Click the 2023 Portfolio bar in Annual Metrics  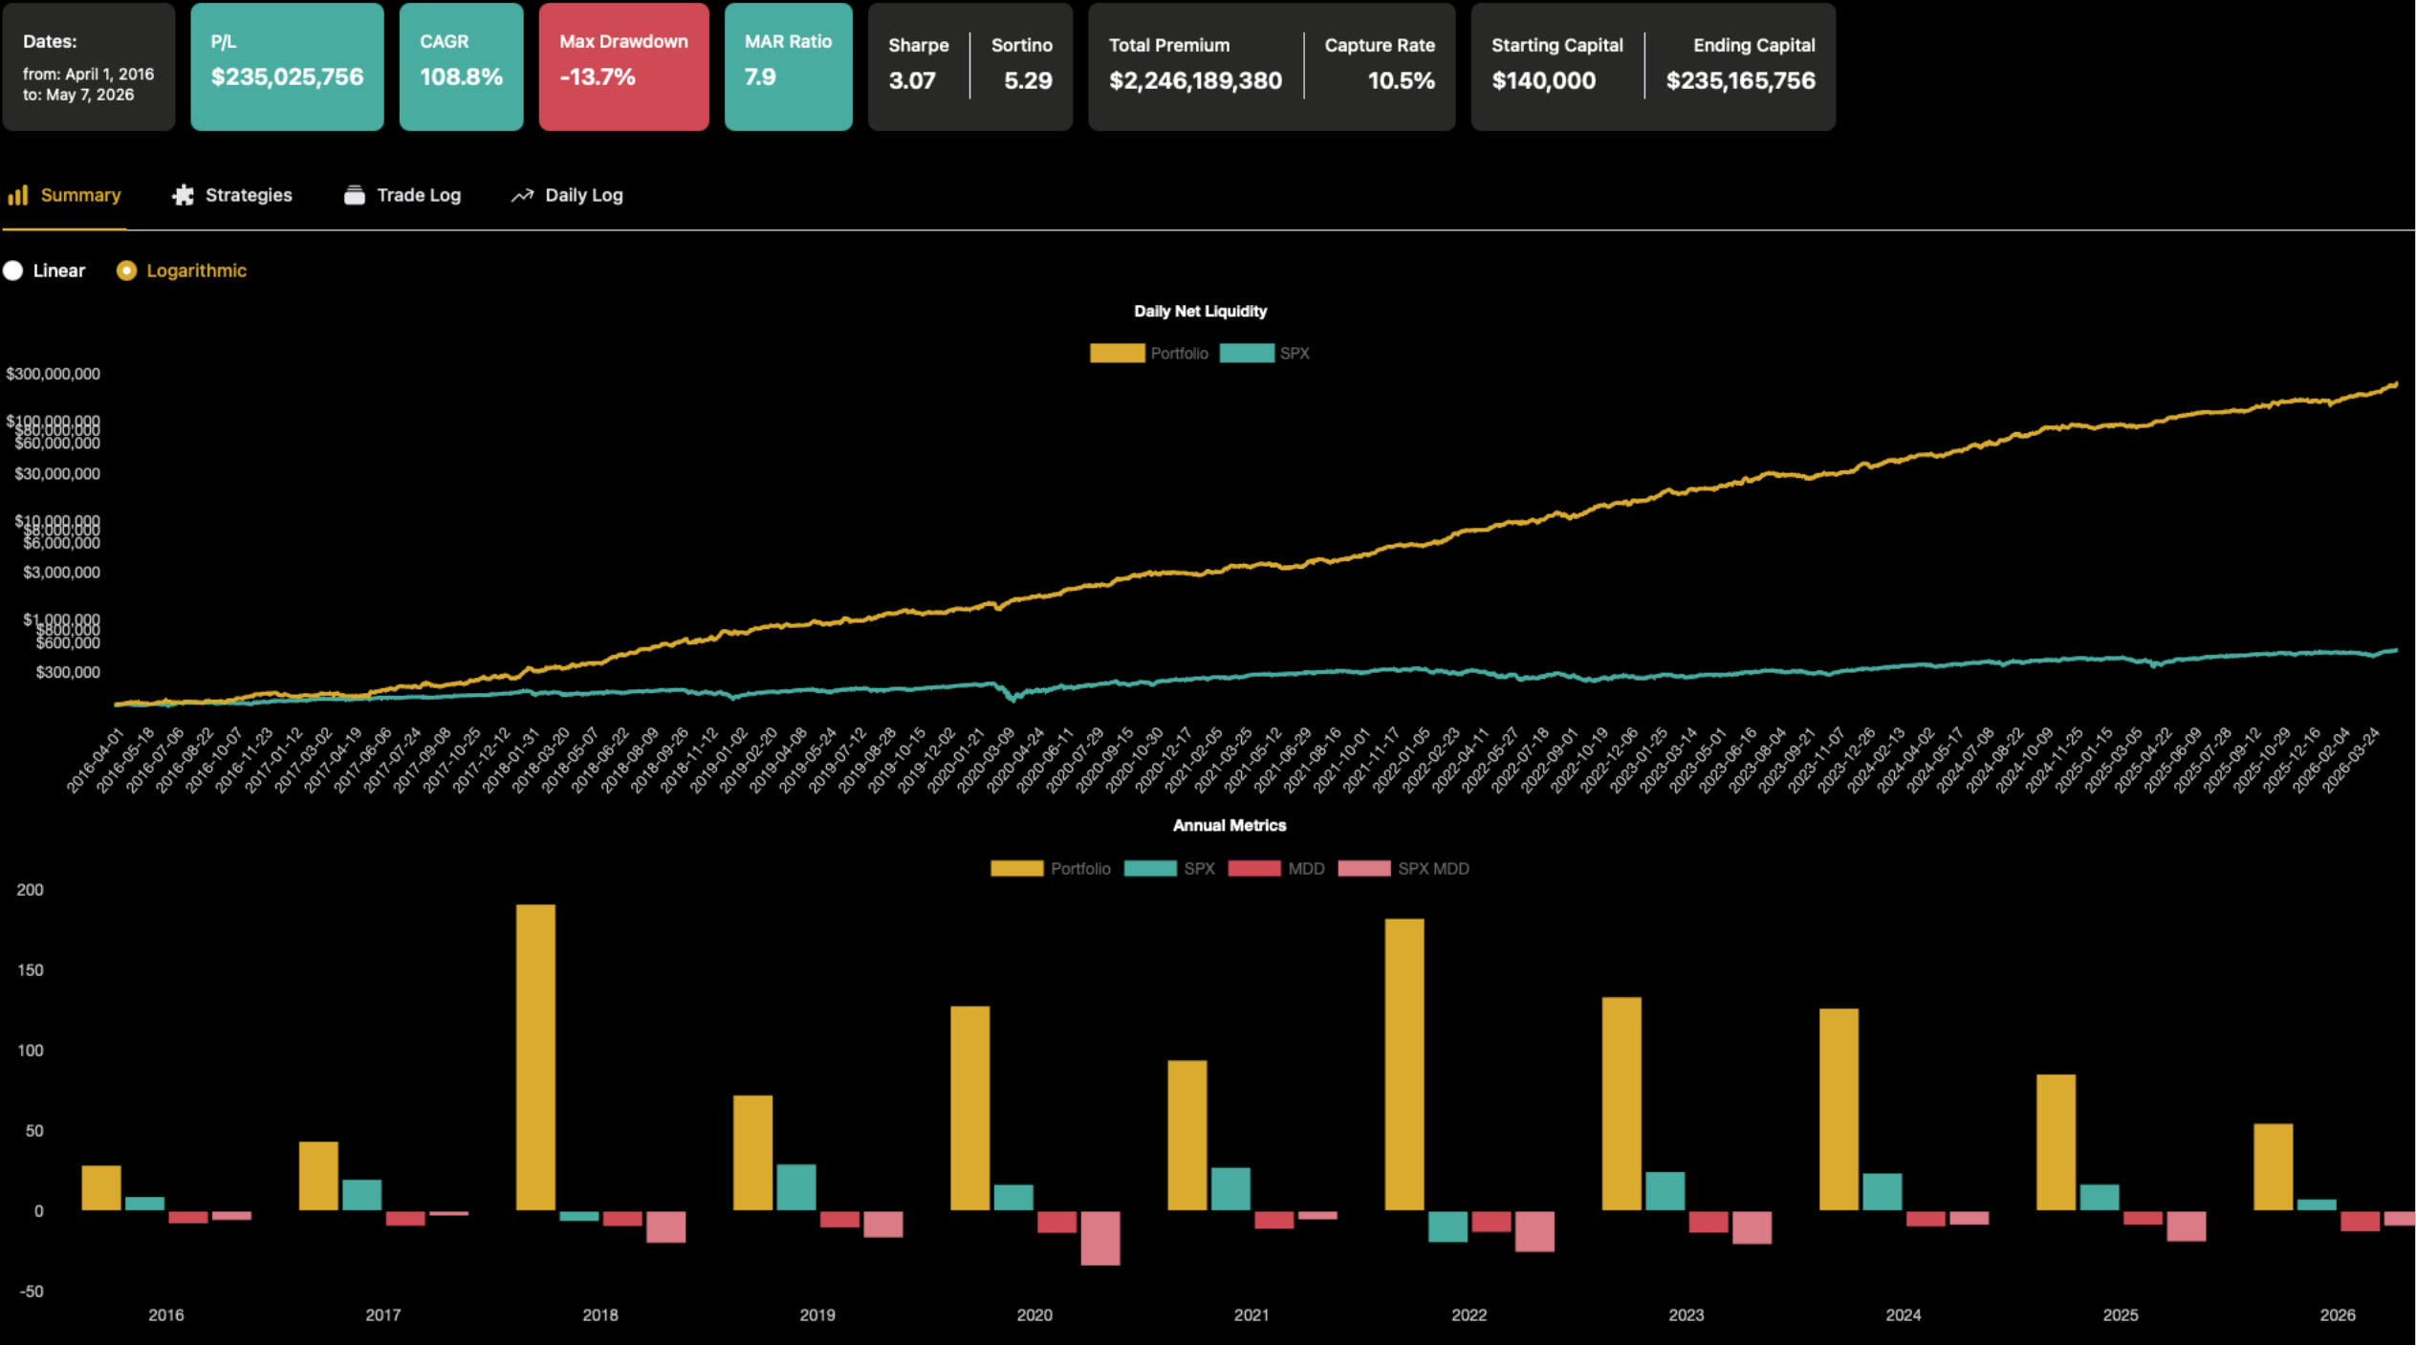tap(1622, 1103)
